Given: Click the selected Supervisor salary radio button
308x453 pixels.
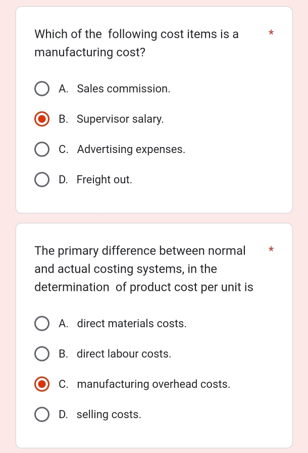Looking at the screenshot, I should tap(42, 120).
